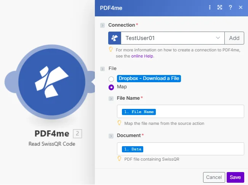Screen dimensions: 248x185
Task: Click the large PDF4me module circle
Action: click(x=52, y=82)
